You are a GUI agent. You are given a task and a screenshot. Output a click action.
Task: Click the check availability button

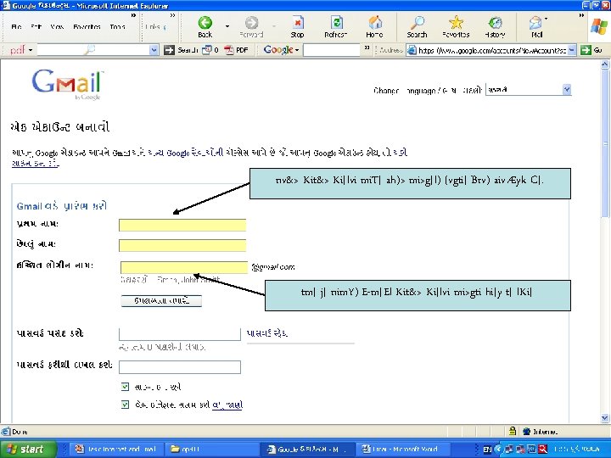161,300
